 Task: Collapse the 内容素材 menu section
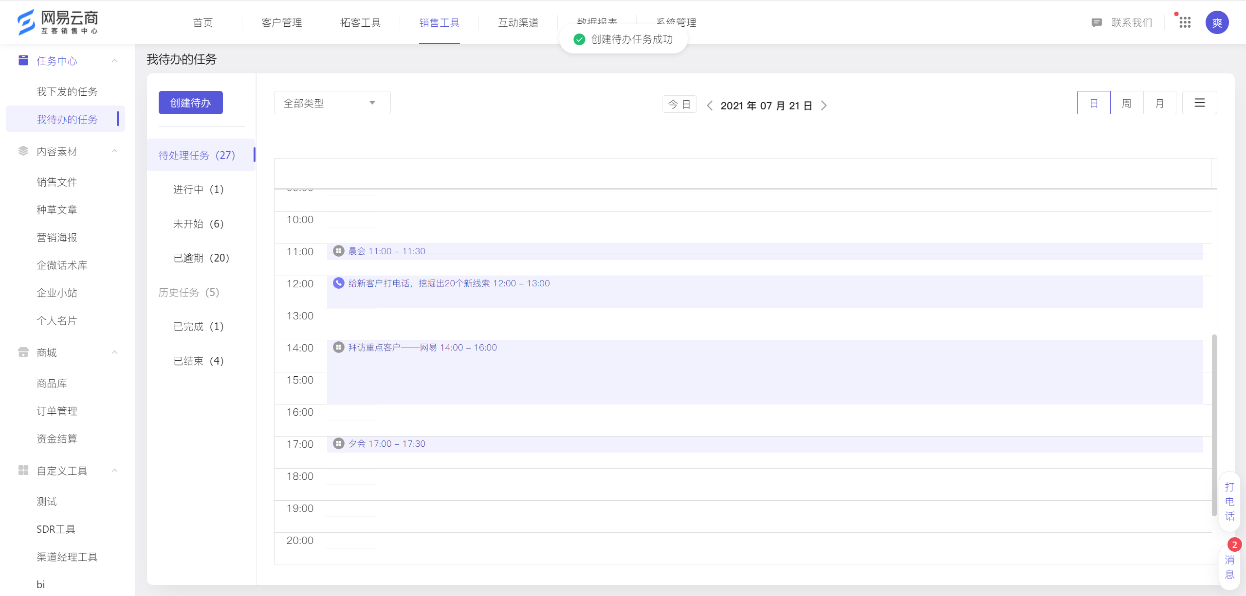pyautogui.click(x=115, y=151)
